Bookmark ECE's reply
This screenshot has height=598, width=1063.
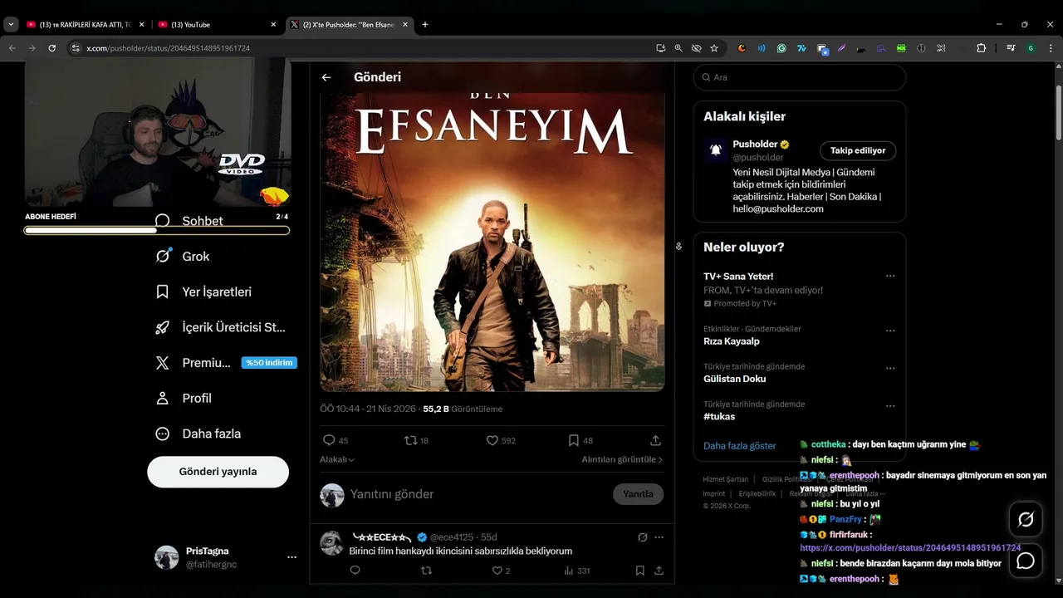tap(640, 571)
